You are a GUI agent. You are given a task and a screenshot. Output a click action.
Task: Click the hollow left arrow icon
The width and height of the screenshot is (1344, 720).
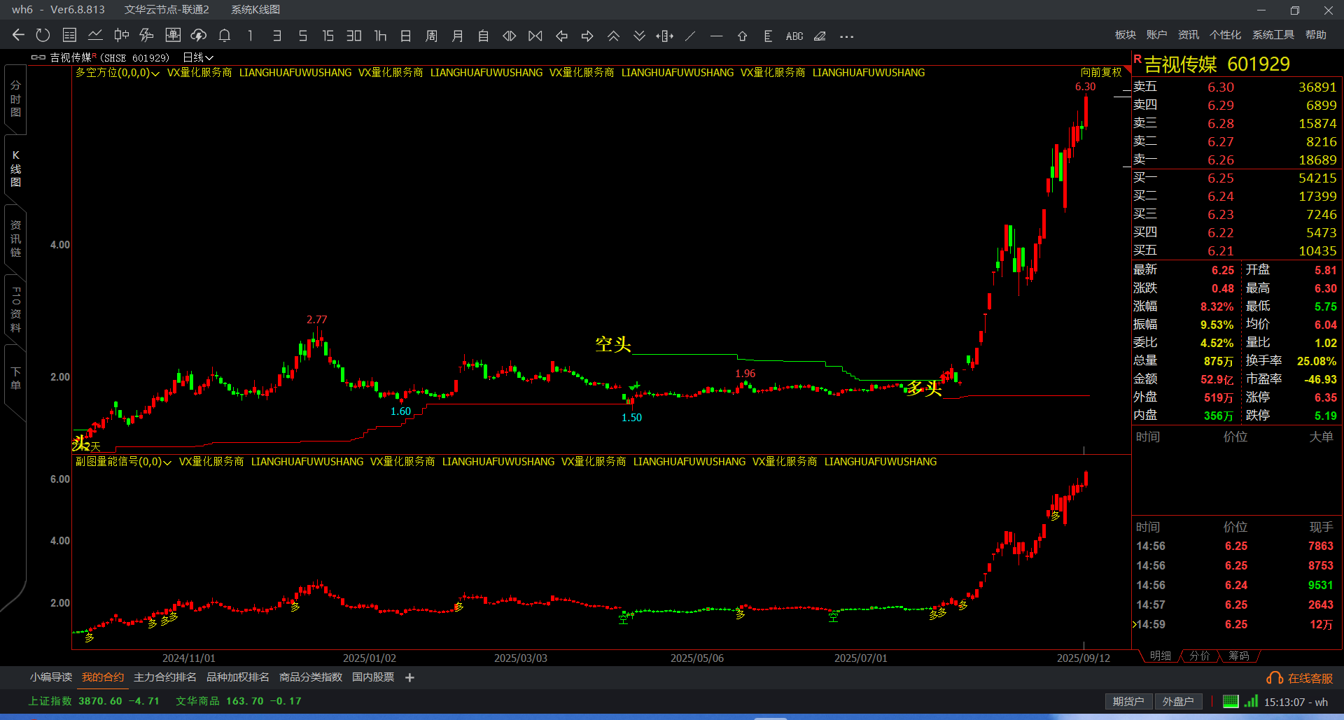[x=561, y=36]
